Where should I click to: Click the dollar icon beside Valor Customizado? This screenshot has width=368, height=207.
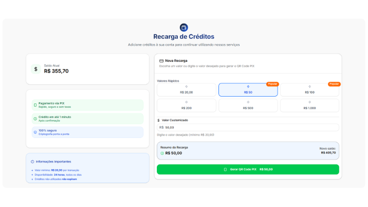pos(158,120)
